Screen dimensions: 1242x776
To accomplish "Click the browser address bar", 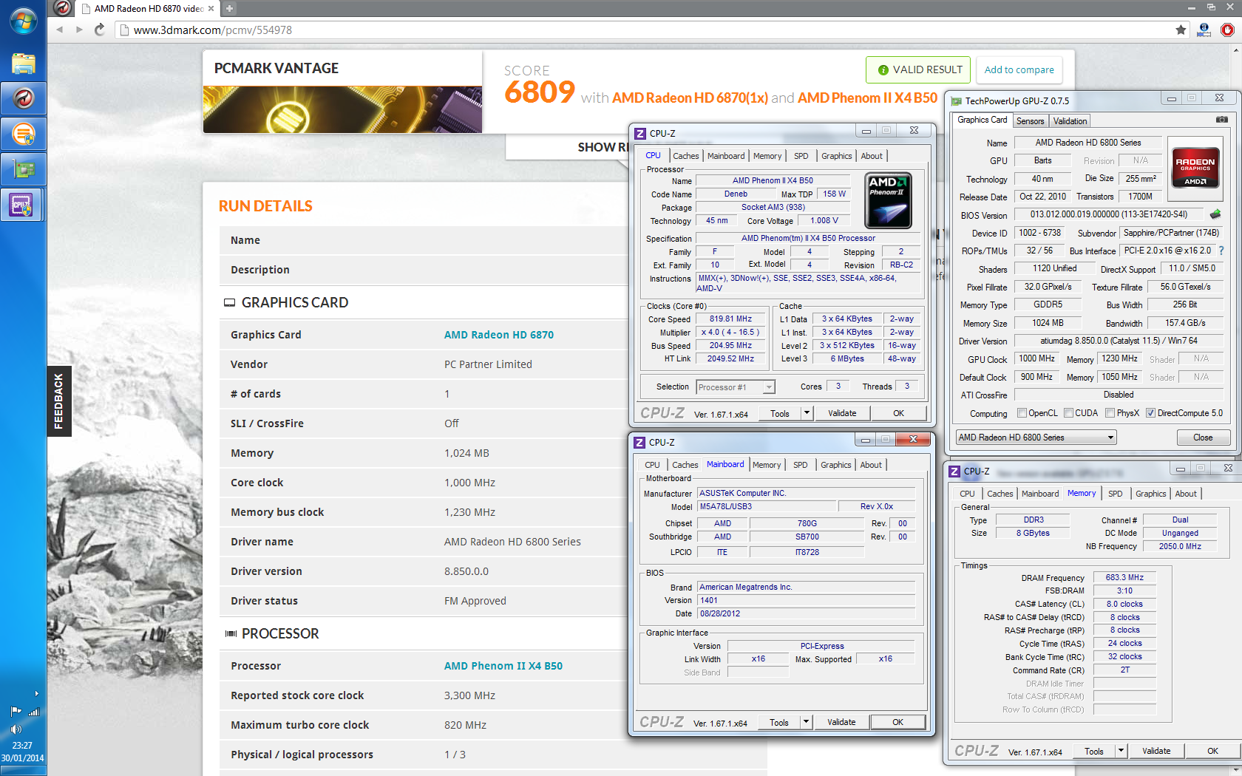I will coord(643,30).
